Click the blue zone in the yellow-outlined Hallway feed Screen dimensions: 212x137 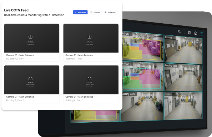point(135,45)
